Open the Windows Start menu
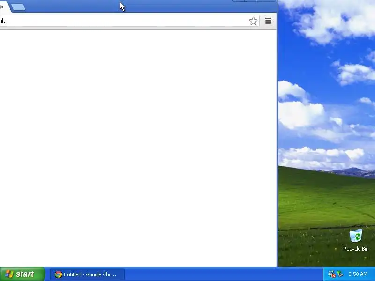This screenshot has width=375, height=281. click(22, 274)
